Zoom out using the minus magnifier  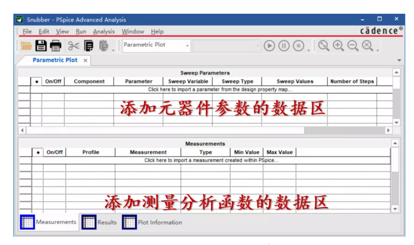tap(353, 46)
